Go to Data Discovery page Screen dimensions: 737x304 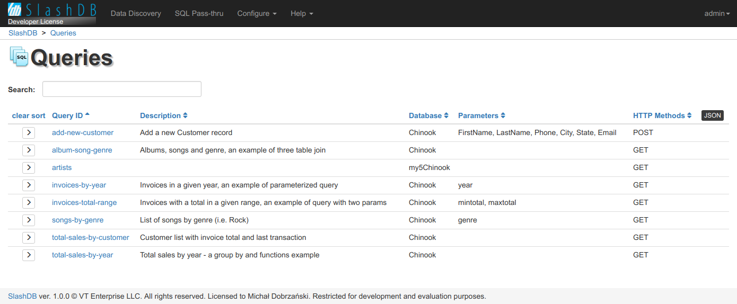click(x=136, y=13)
